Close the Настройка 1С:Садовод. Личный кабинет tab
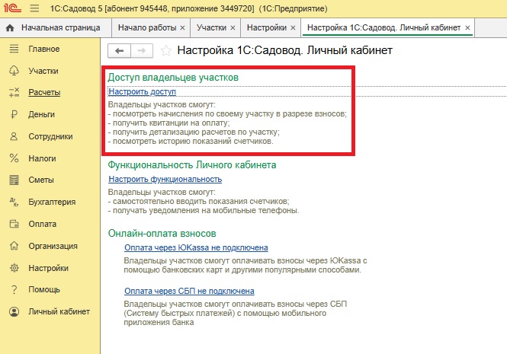 click(x=467, y=28)
